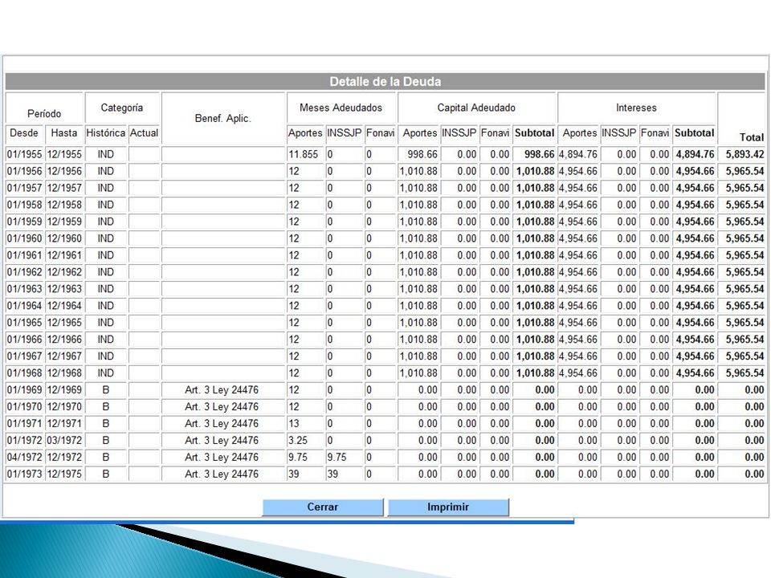This screenshot has height=578, width=771.
Task: Select the Hasta cell 12/1965
Action: (64, 323)
